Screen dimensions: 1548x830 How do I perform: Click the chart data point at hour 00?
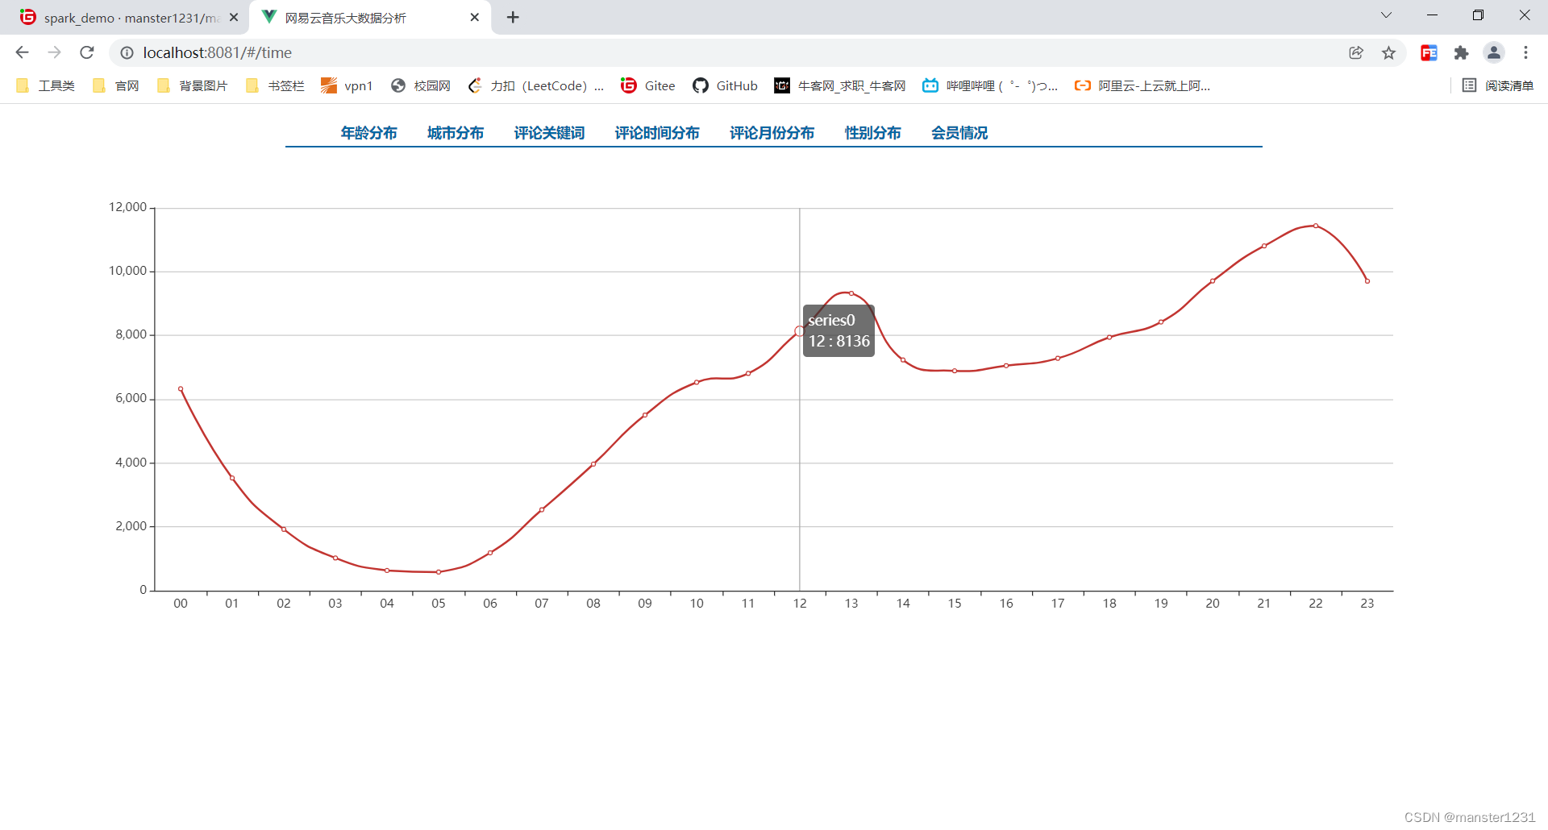tap(181, 389)
